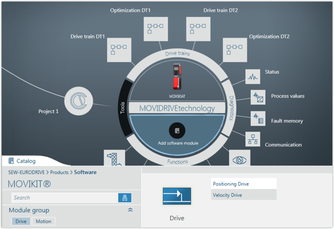Screen dimensions: 334x229
Task: Switch to the Catalog tab
Action: tap(22, 161)
